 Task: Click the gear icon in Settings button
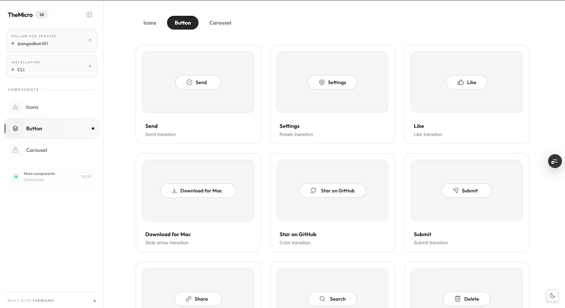322,82
